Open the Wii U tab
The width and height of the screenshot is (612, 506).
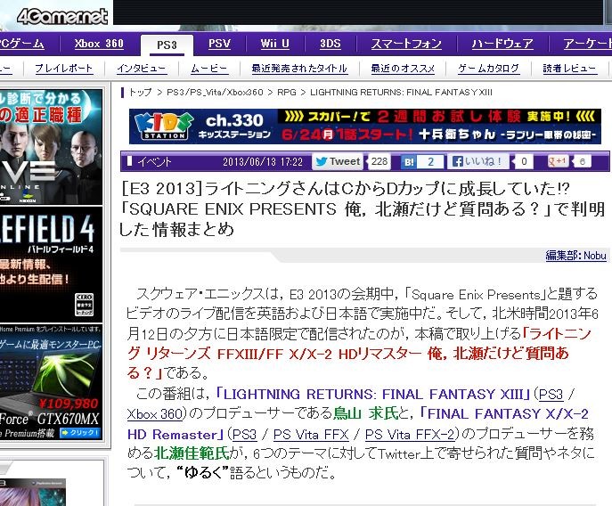274,44
